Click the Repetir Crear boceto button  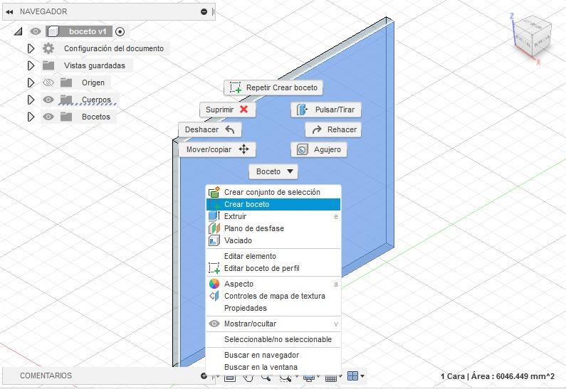pyautogui.click(x=273, y=87)
